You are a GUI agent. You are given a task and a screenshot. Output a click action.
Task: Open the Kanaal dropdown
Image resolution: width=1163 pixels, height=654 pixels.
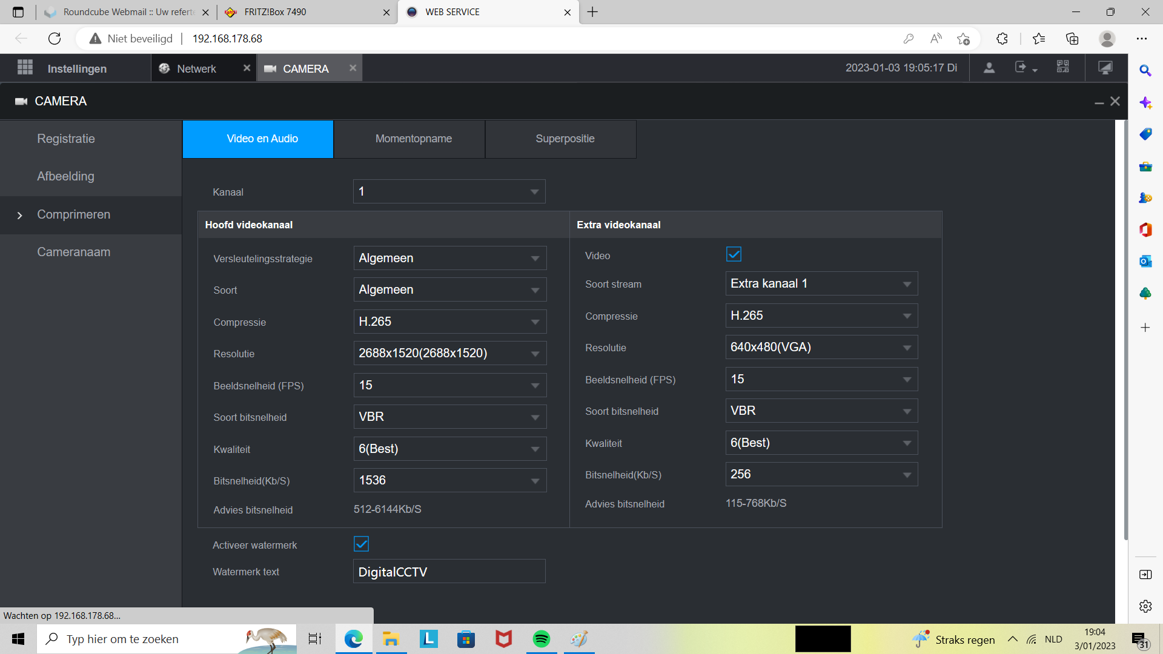449,192
